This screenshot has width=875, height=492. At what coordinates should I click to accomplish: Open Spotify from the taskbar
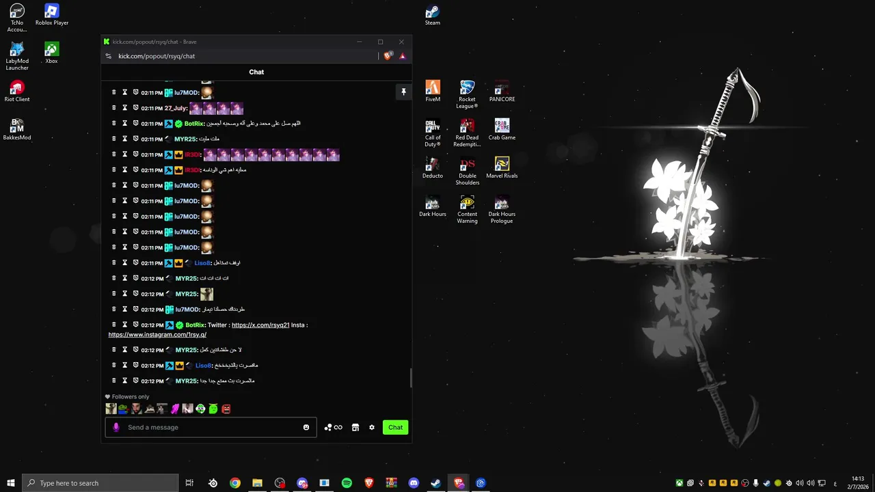(x=347, y=483)
